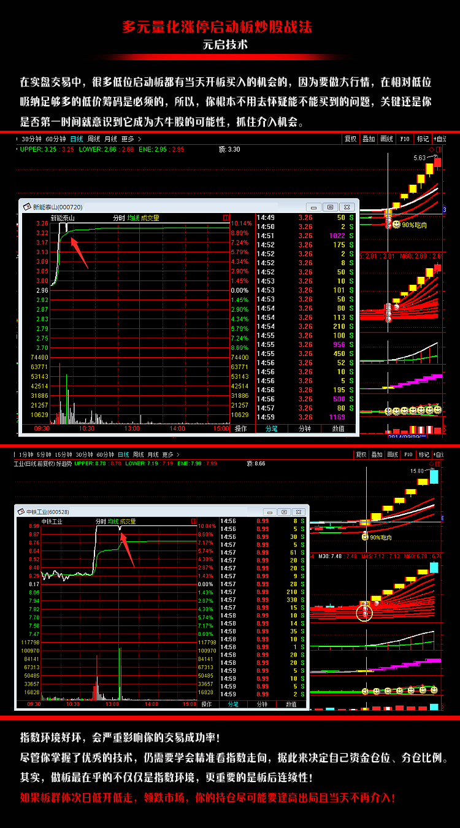Click the small red square icon in 新能泰山 chart header
The image size is (460, 828).
pyautogui.click(x=226, y=217)
